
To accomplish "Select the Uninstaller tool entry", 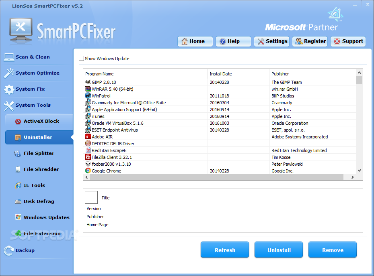I will click(x=39, y=137).
